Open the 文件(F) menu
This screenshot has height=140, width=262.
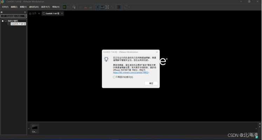(5, 7)
